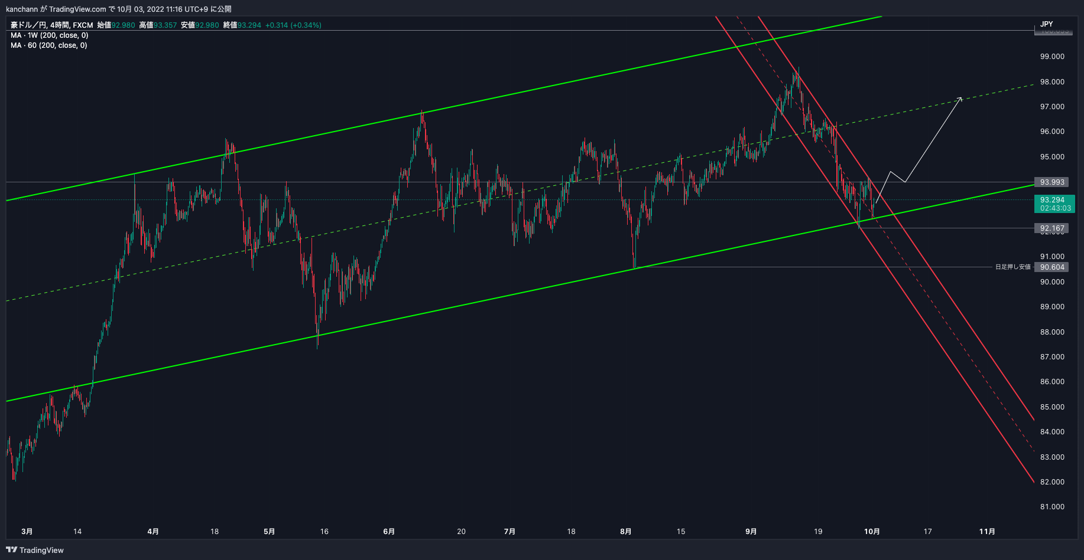
Task: Click the 81.000 price axis label
Action: (1052, 507)
